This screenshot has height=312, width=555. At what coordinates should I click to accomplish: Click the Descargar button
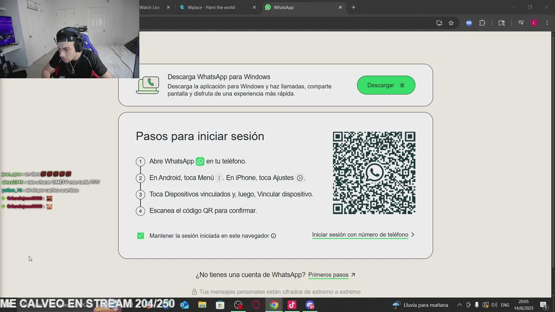point(386,85)
